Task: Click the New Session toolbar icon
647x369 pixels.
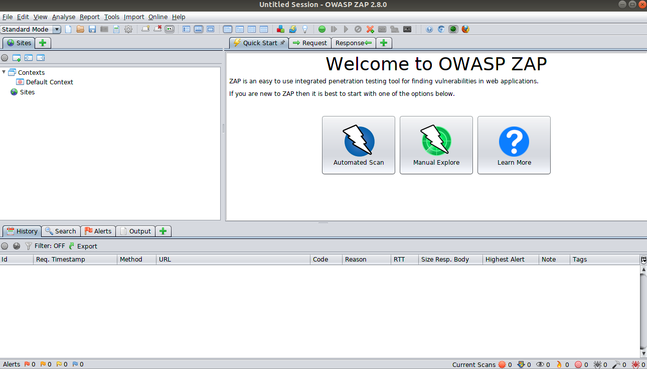Action: point(68,29)
